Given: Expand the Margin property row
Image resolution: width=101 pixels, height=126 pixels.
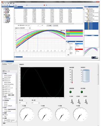Looking at the screenshot, I should click(3, 88).
